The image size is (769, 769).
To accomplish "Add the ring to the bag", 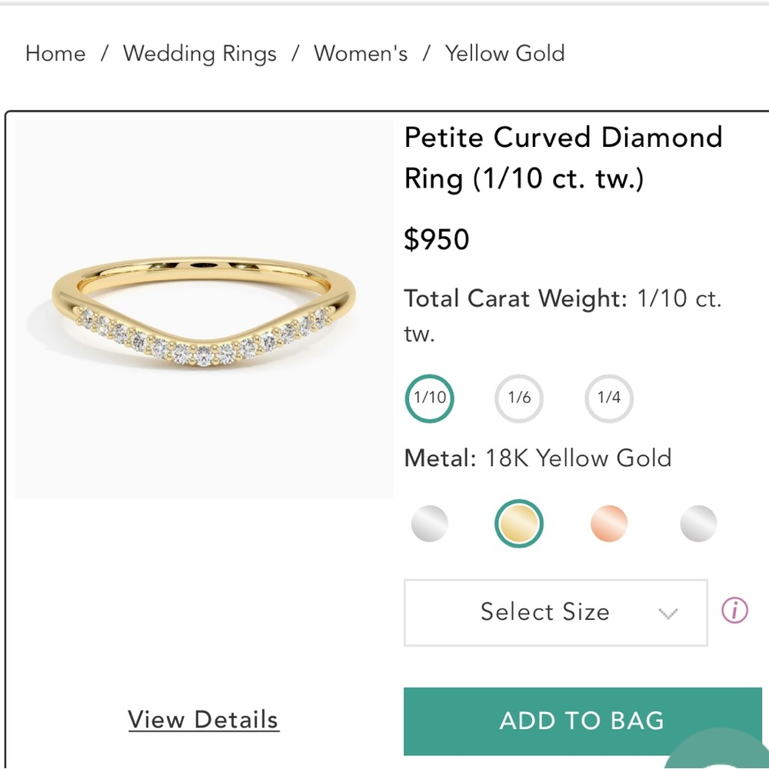I will click(581, 721).
